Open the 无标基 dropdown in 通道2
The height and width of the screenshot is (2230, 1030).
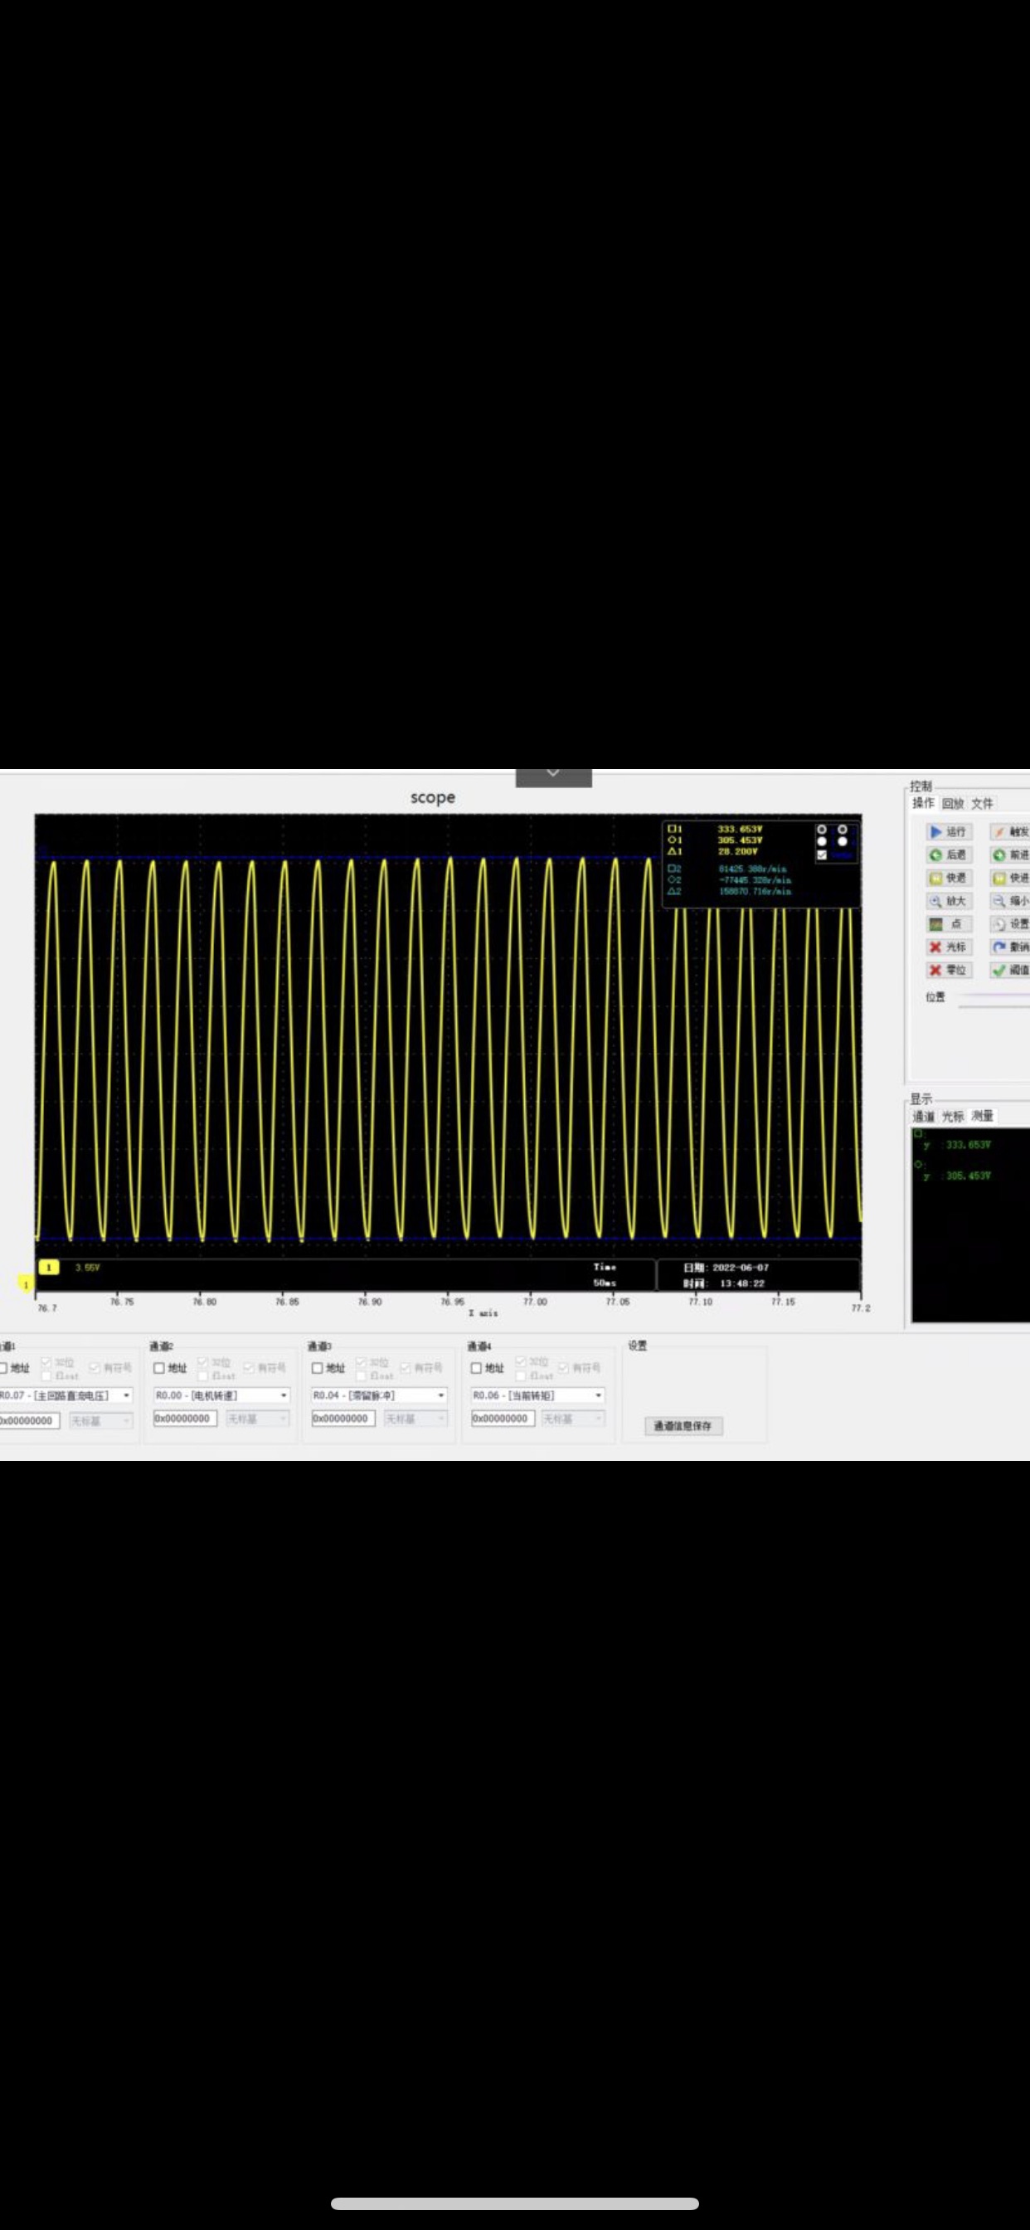[257, 1419]
